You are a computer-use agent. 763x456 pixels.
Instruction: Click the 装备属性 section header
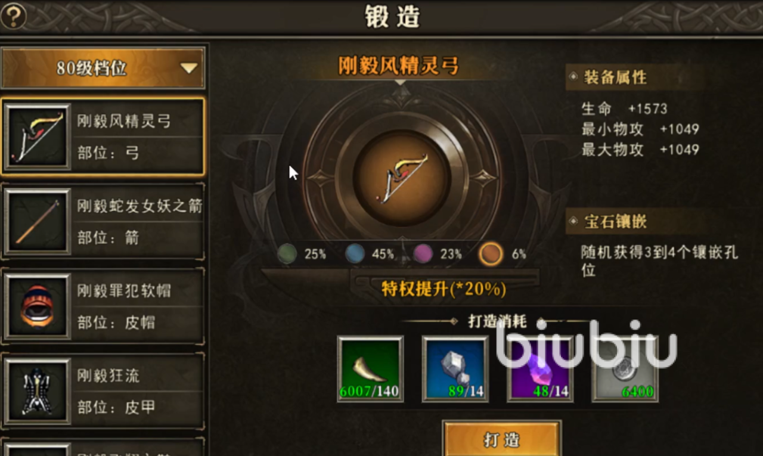point(615,77)
